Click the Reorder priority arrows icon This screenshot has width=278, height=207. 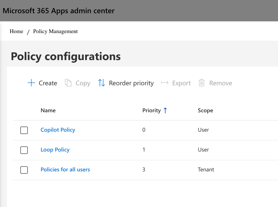(102, 83)
